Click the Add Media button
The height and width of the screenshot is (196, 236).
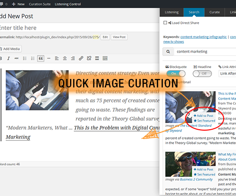pyautogui.click(x=10, y=49)
